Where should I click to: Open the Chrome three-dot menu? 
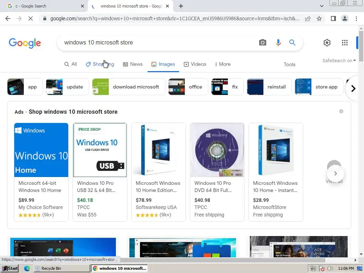[356, 18]
